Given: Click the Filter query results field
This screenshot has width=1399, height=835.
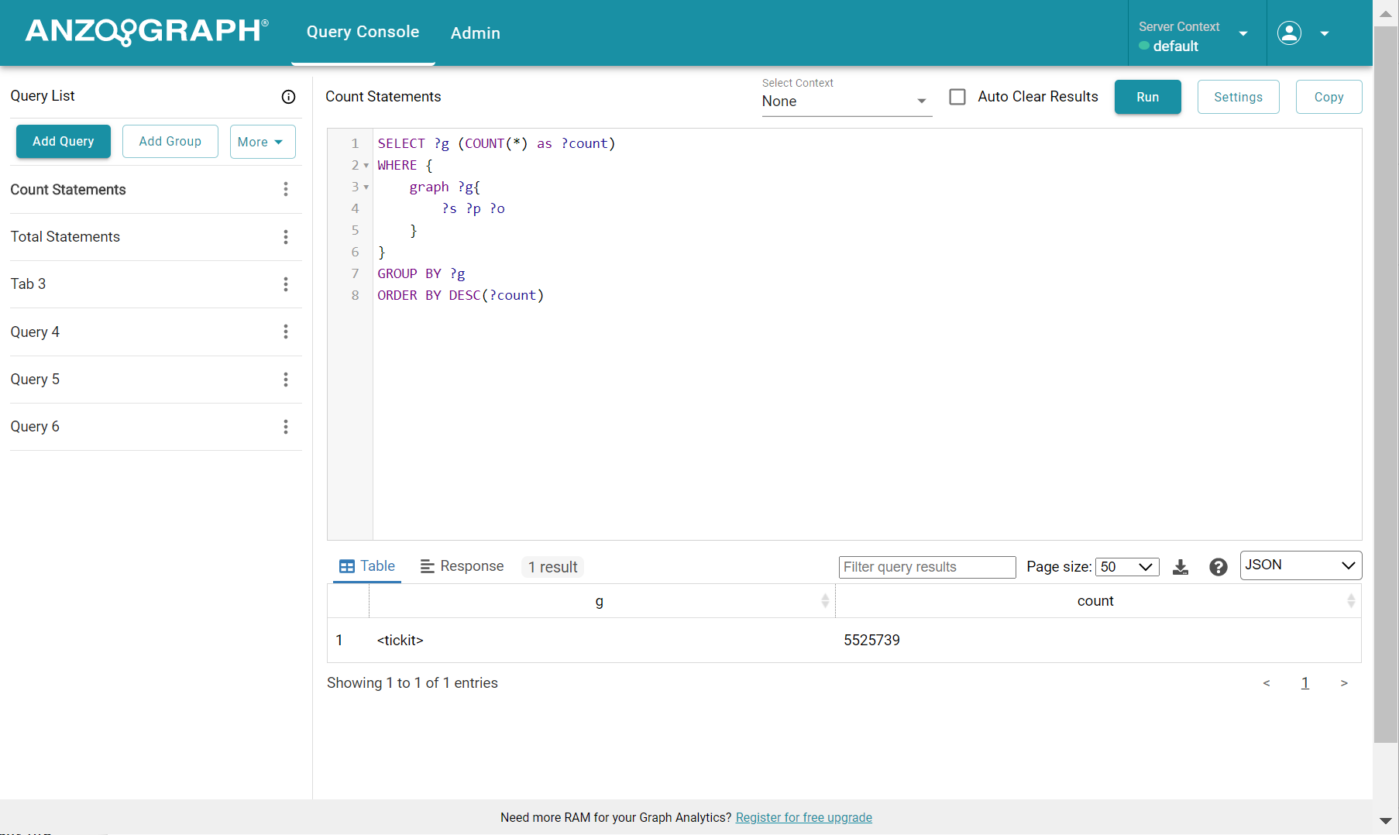Looking at the screenshot, I should pyautogui.click(x=926, y=567).
